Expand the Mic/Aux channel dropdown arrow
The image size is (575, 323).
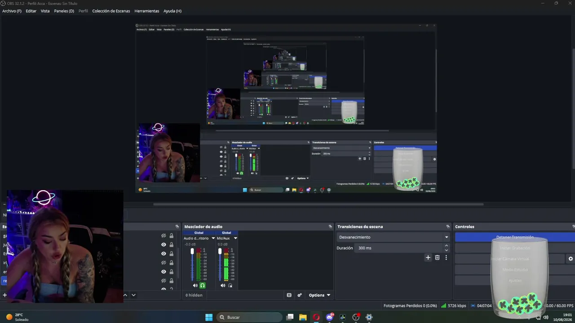[x=235, y=238]
